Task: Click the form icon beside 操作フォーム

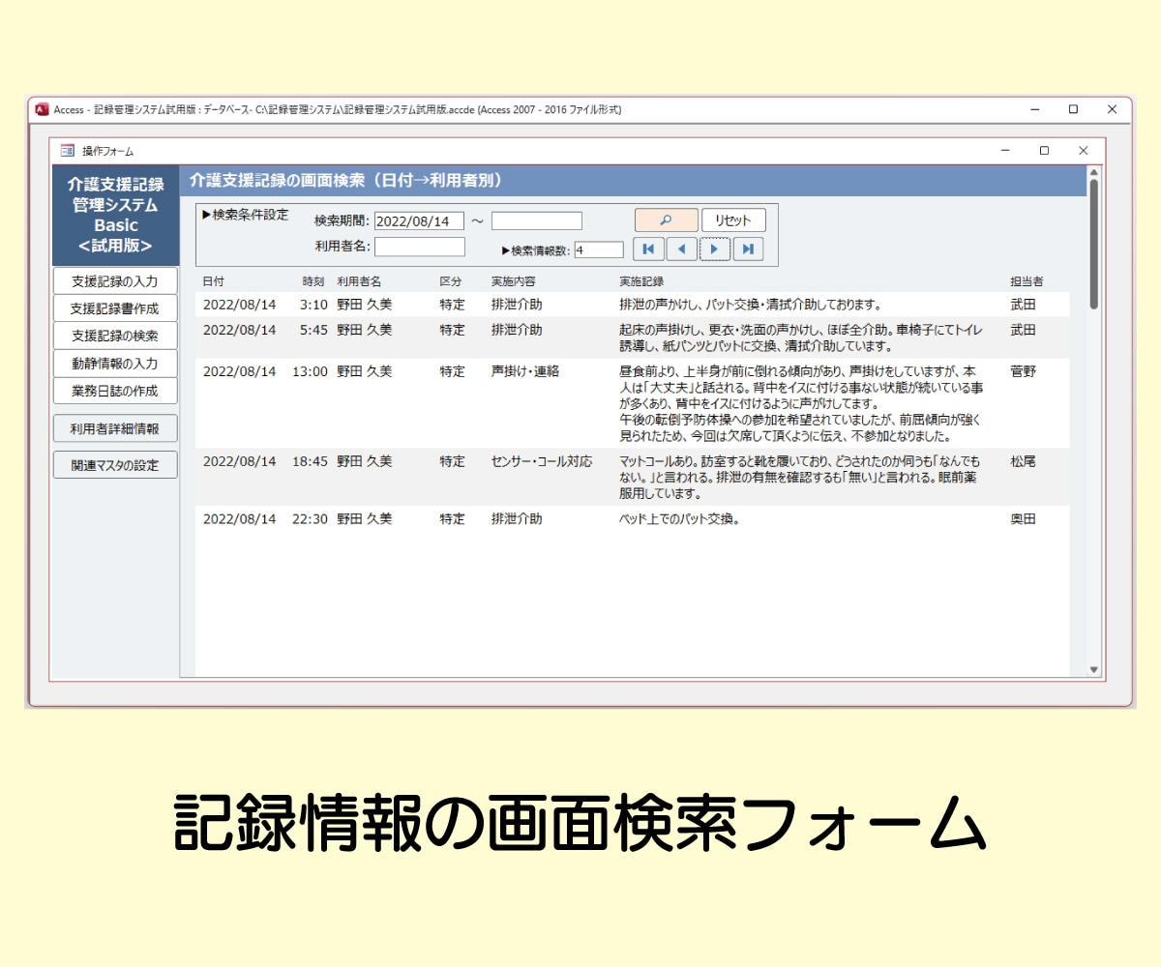Action: 67,151
